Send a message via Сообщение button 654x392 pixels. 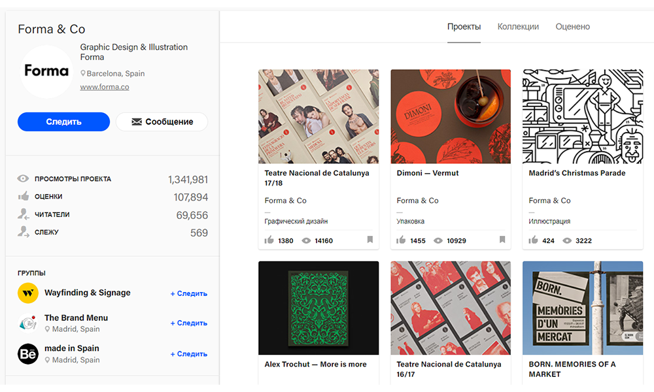tap(162, 122)
